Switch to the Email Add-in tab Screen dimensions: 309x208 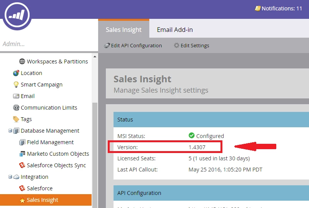click(x=175, y=30)
